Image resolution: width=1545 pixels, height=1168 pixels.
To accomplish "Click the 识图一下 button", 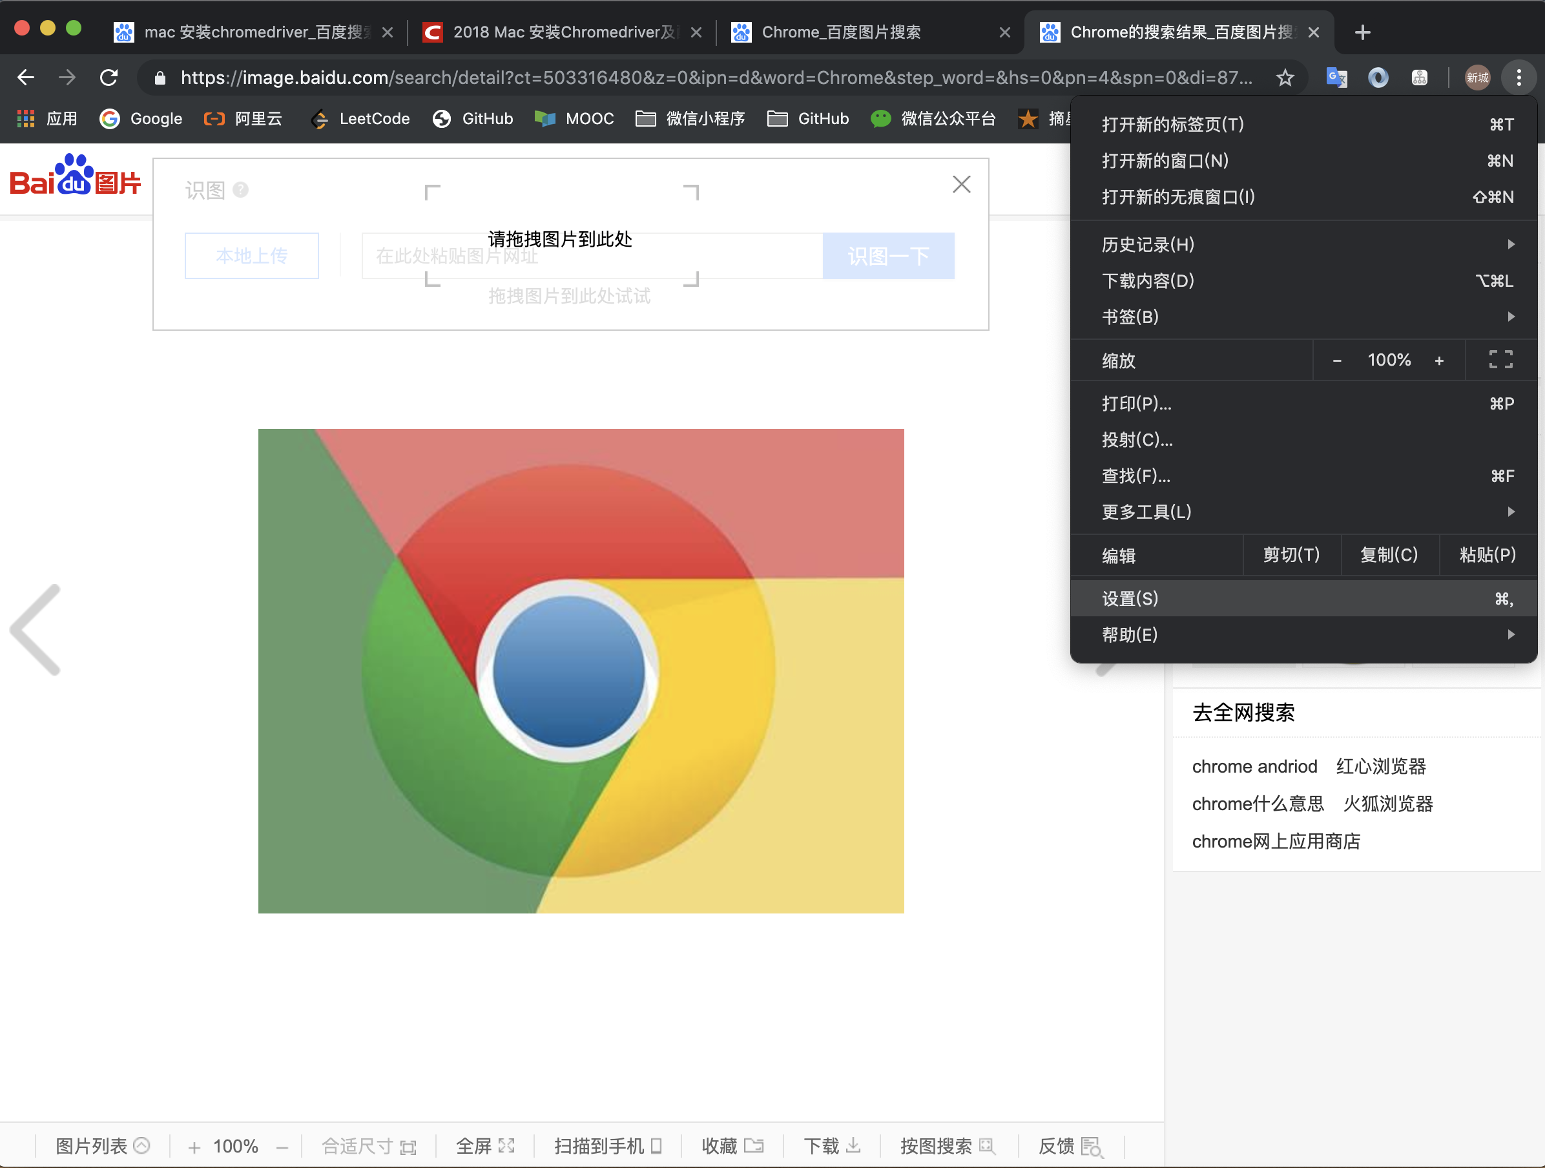I will point(889,256).
